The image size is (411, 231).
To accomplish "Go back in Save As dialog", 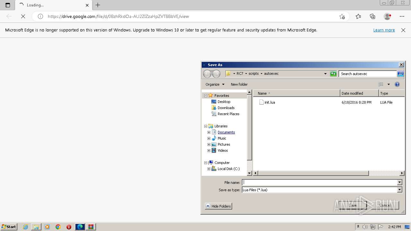I will (x=207, y=74).
